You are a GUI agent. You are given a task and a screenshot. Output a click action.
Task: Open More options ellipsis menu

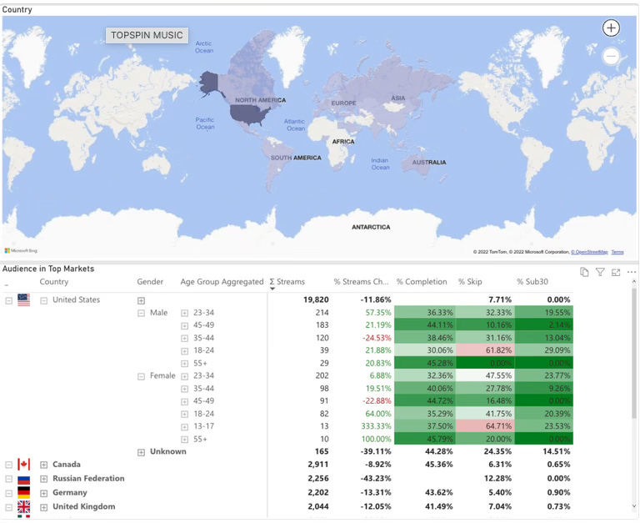tap(632, 272)
